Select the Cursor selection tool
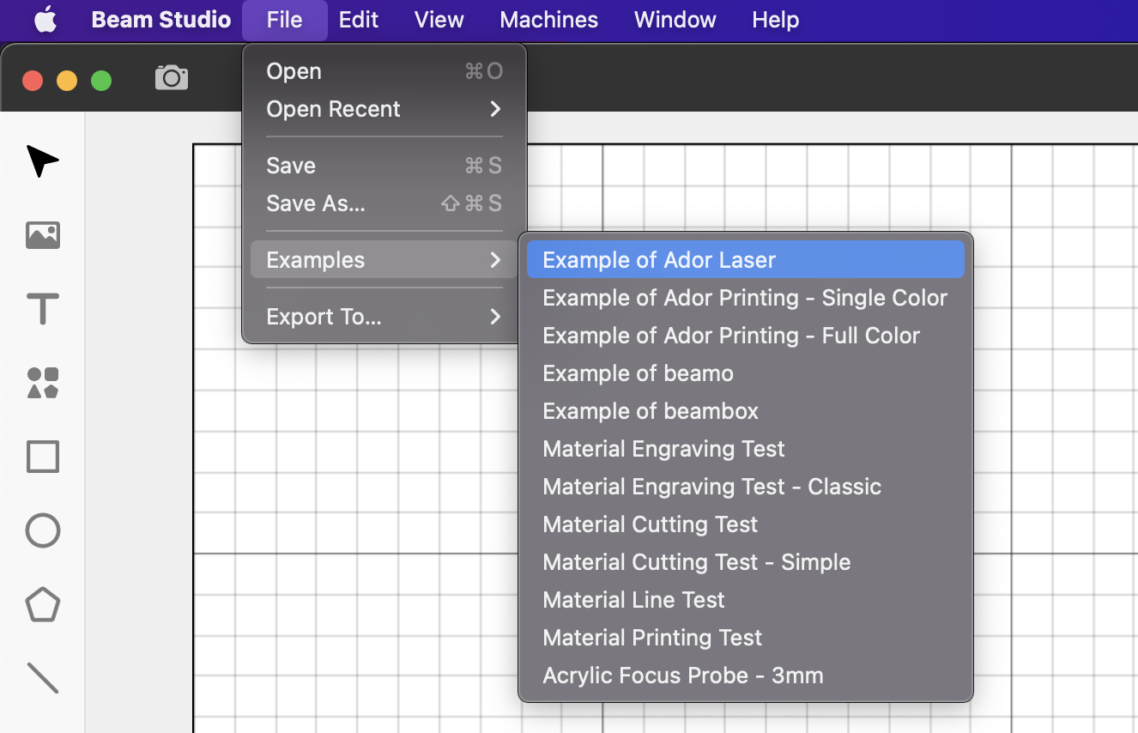 [42, 161]
